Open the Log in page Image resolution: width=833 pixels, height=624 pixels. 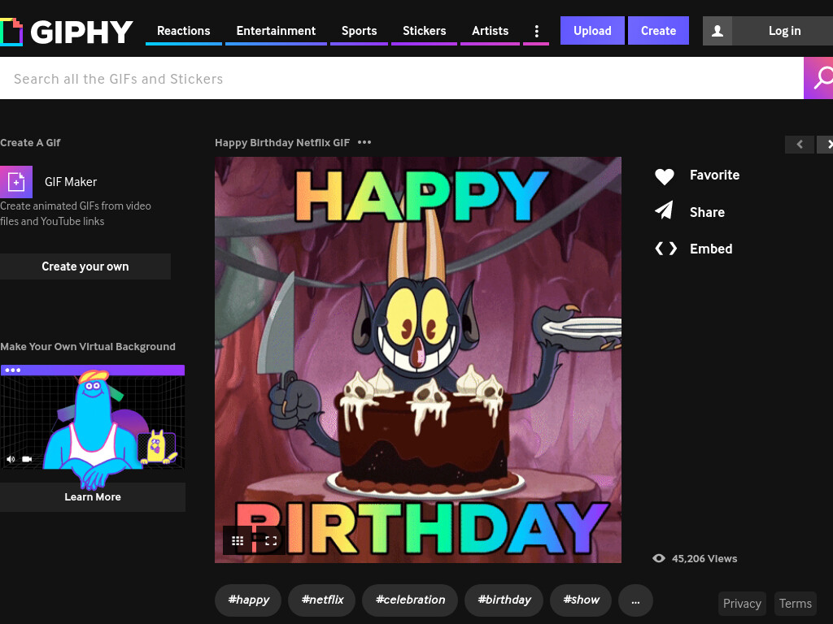click(x=784, y=31)
